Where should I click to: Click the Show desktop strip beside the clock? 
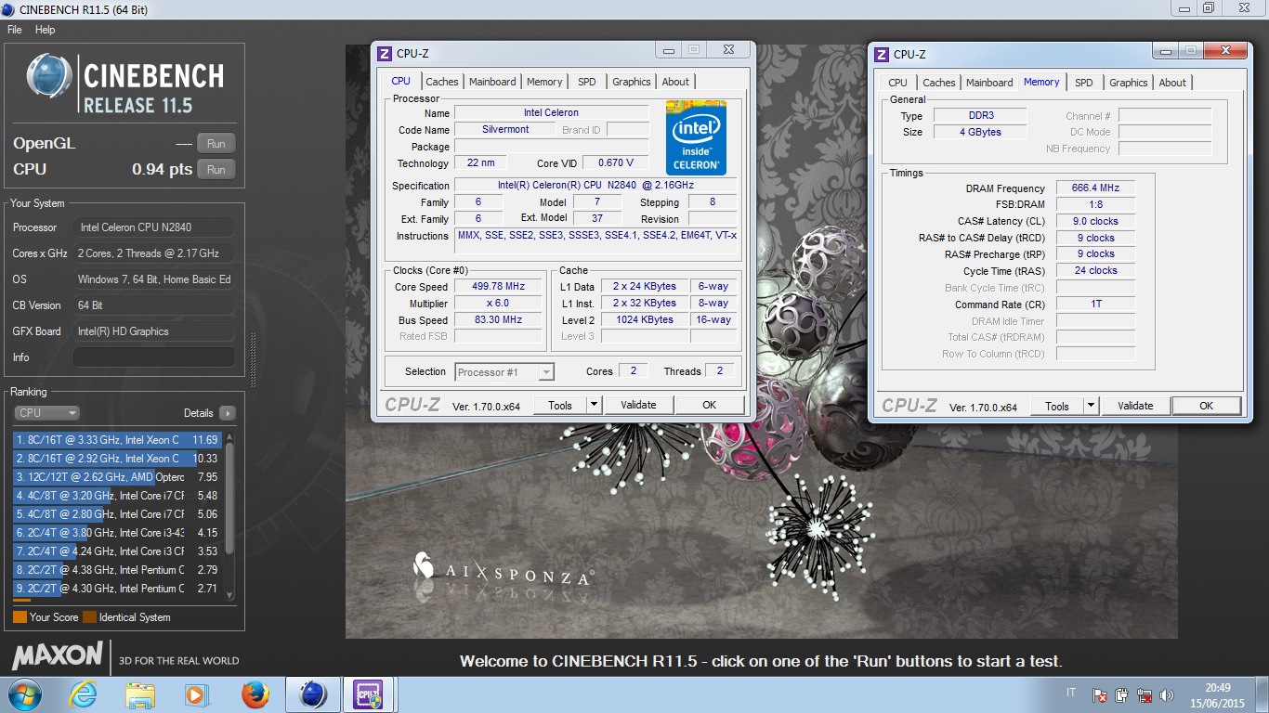[x=1262, y=694]
